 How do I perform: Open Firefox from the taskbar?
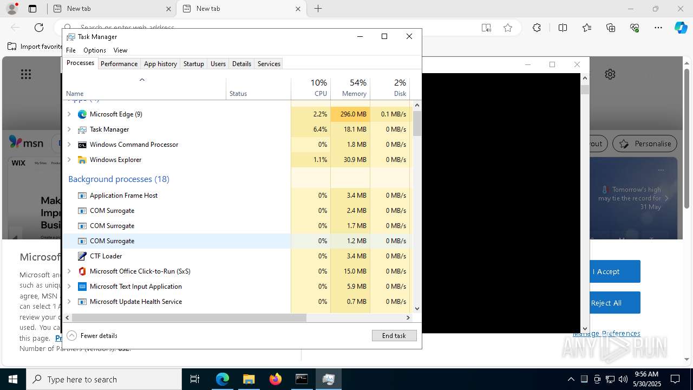click(x=276, y=379)
